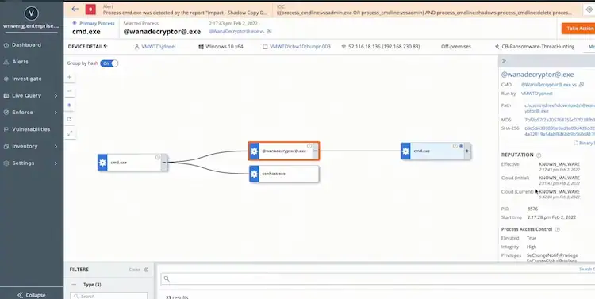595x299 pixels.
Task: Collapse the details side panel using the chevron
Action: point(504,61)
